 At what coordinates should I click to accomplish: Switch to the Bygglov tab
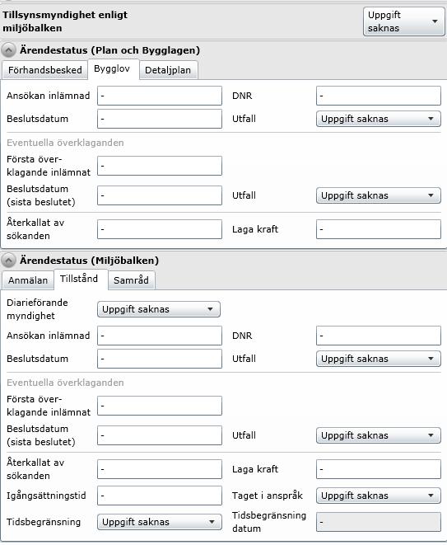113,69
